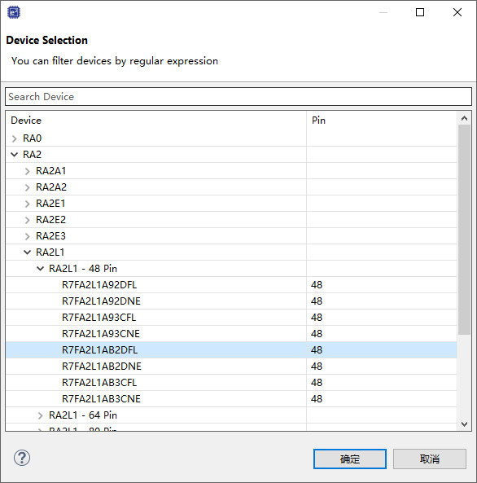Expand the RA2E3 group
The height and width of the screenshot is (483, 477).
coord(28,236)
